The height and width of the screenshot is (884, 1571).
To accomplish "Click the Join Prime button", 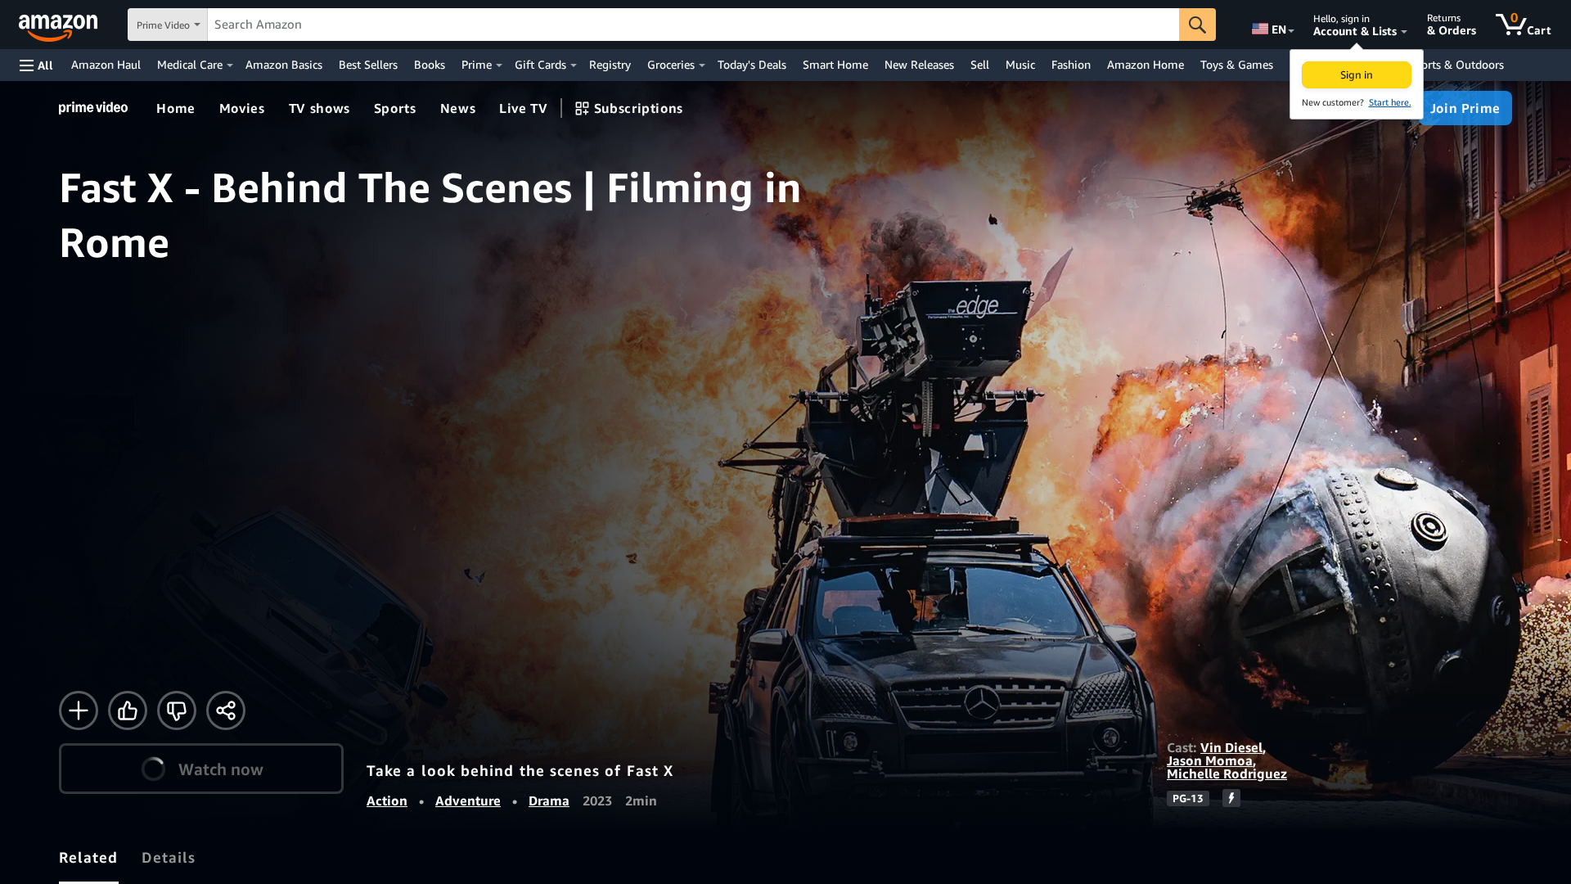I will coord(1465,108).
